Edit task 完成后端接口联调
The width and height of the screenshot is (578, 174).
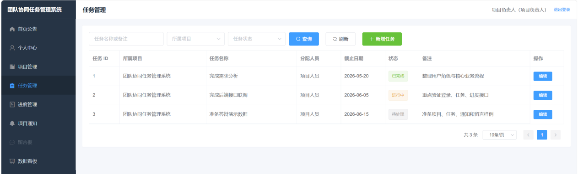(x=543, y=95)
